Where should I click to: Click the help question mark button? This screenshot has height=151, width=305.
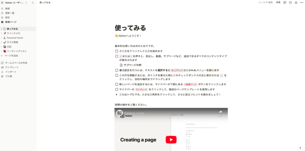pyautogui.click(x=300, y=148)
